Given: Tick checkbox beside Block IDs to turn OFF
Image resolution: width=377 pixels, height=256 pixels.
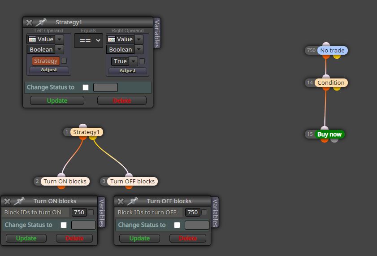Looking at the screenshot, I should (x=204, y=212).
